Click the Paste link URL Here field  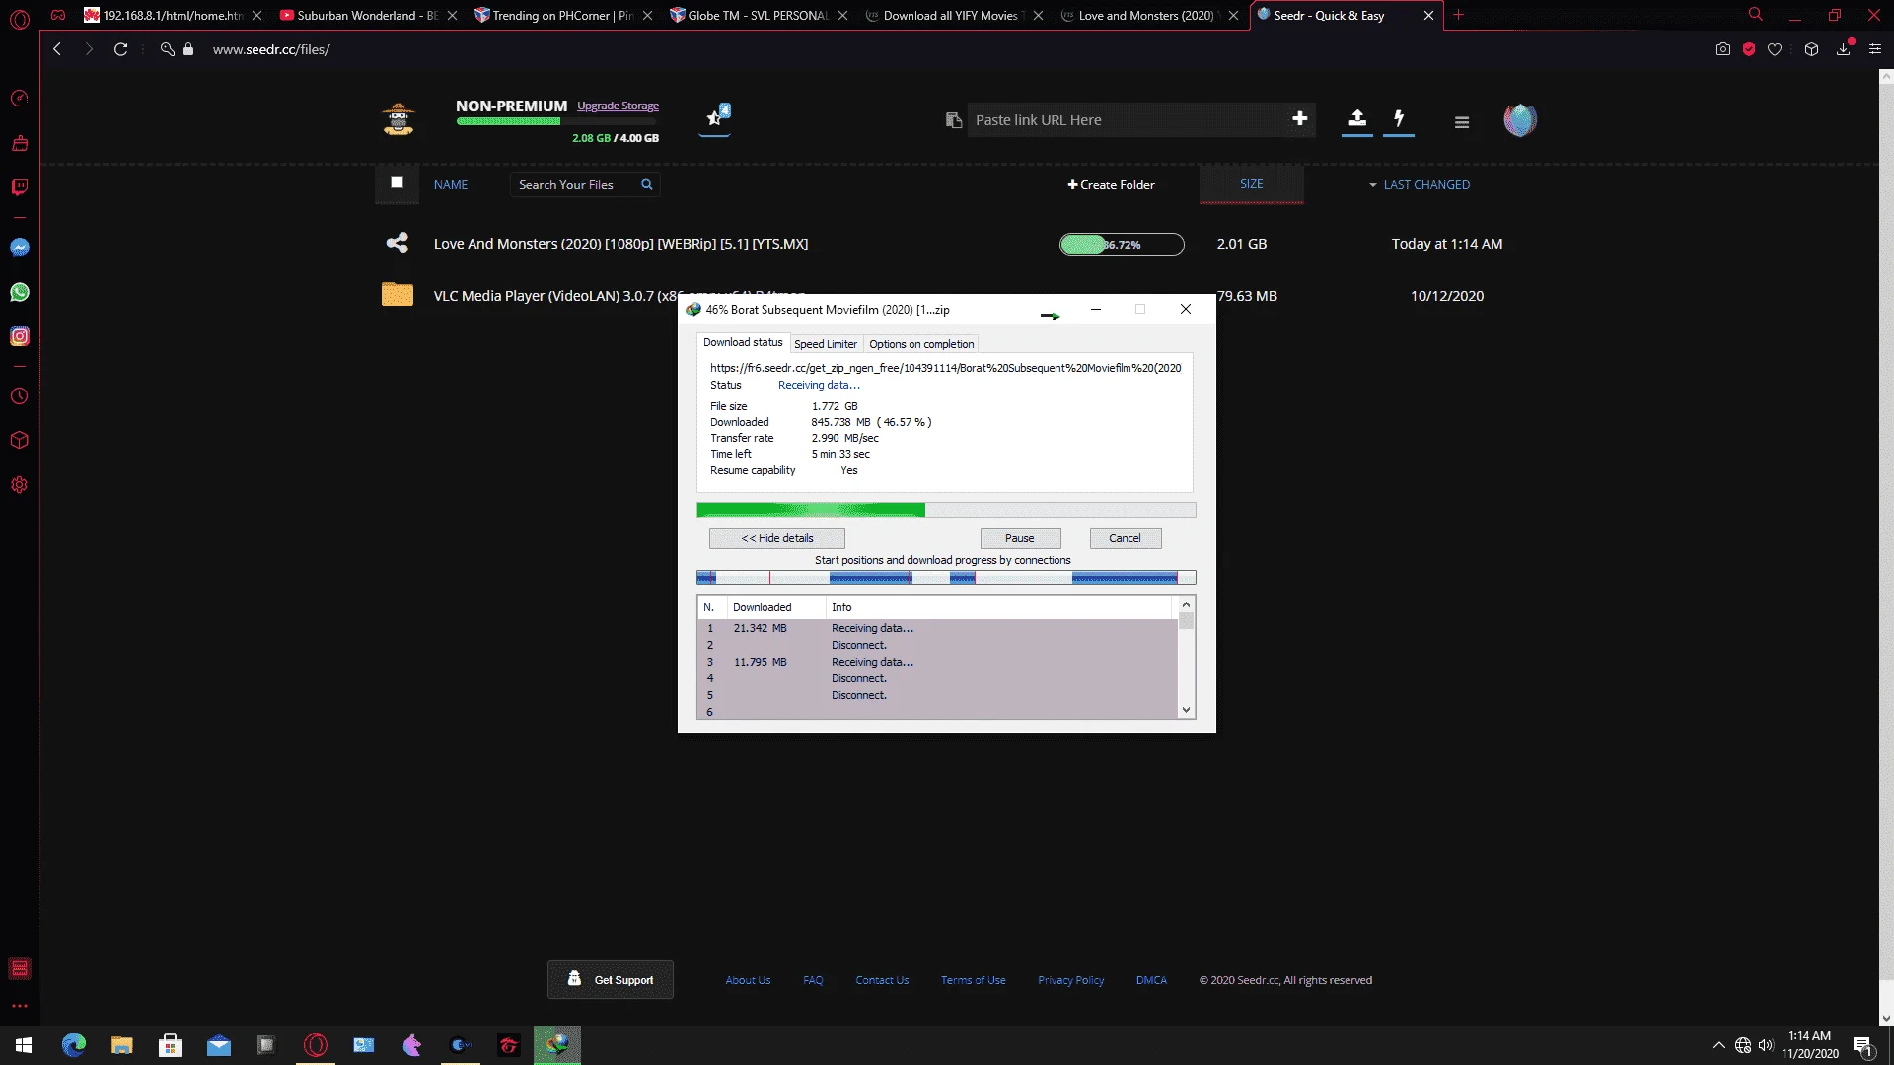[x=1129, y=120]
